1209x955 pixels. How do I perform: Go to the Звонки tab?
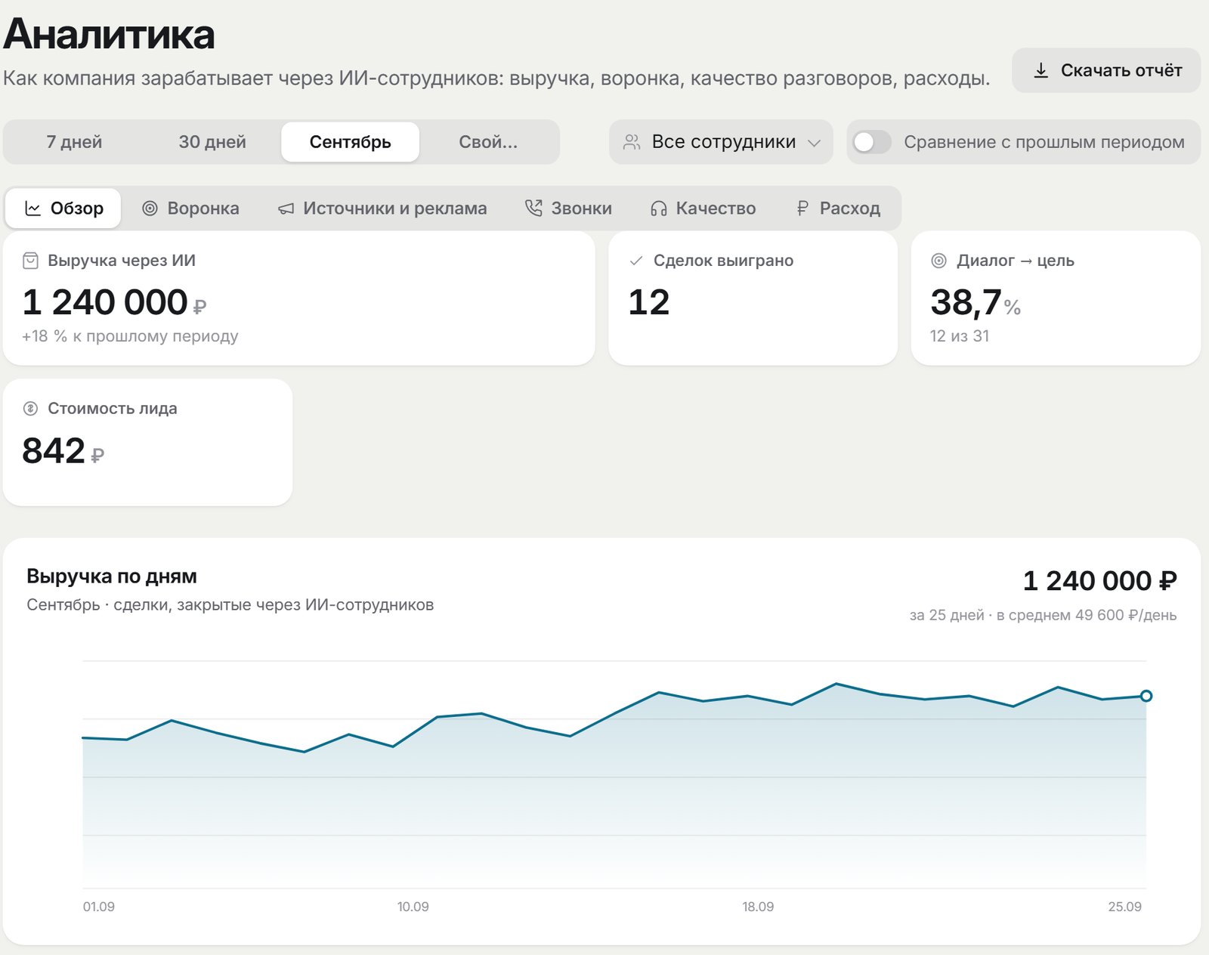[x=568, y=209]
